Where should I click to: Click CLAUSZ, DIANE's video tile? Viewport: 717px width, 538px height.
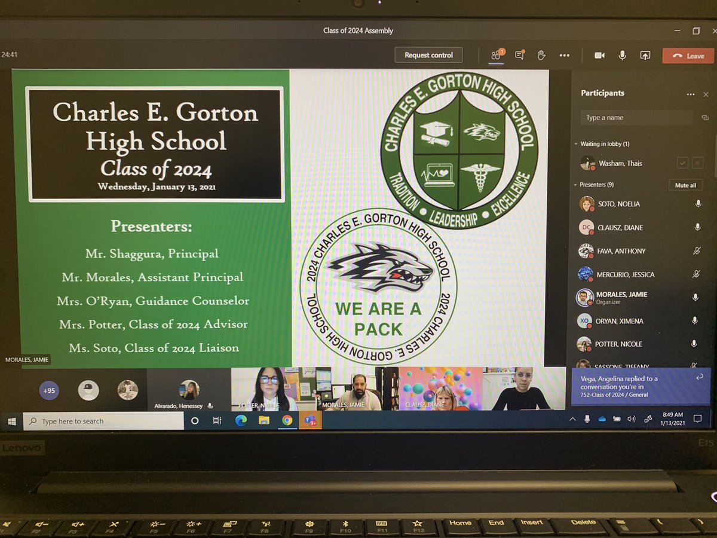[440, 389]
